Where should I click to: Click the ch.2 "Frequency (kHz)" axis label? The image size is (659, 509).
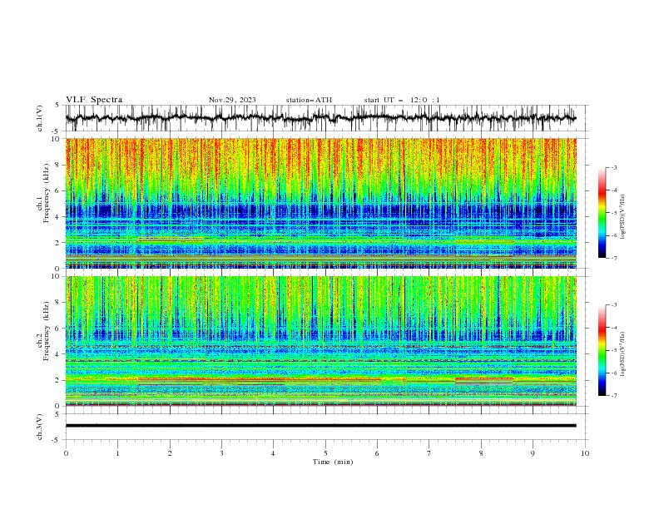pyautogui.click(x=47, y=330)
